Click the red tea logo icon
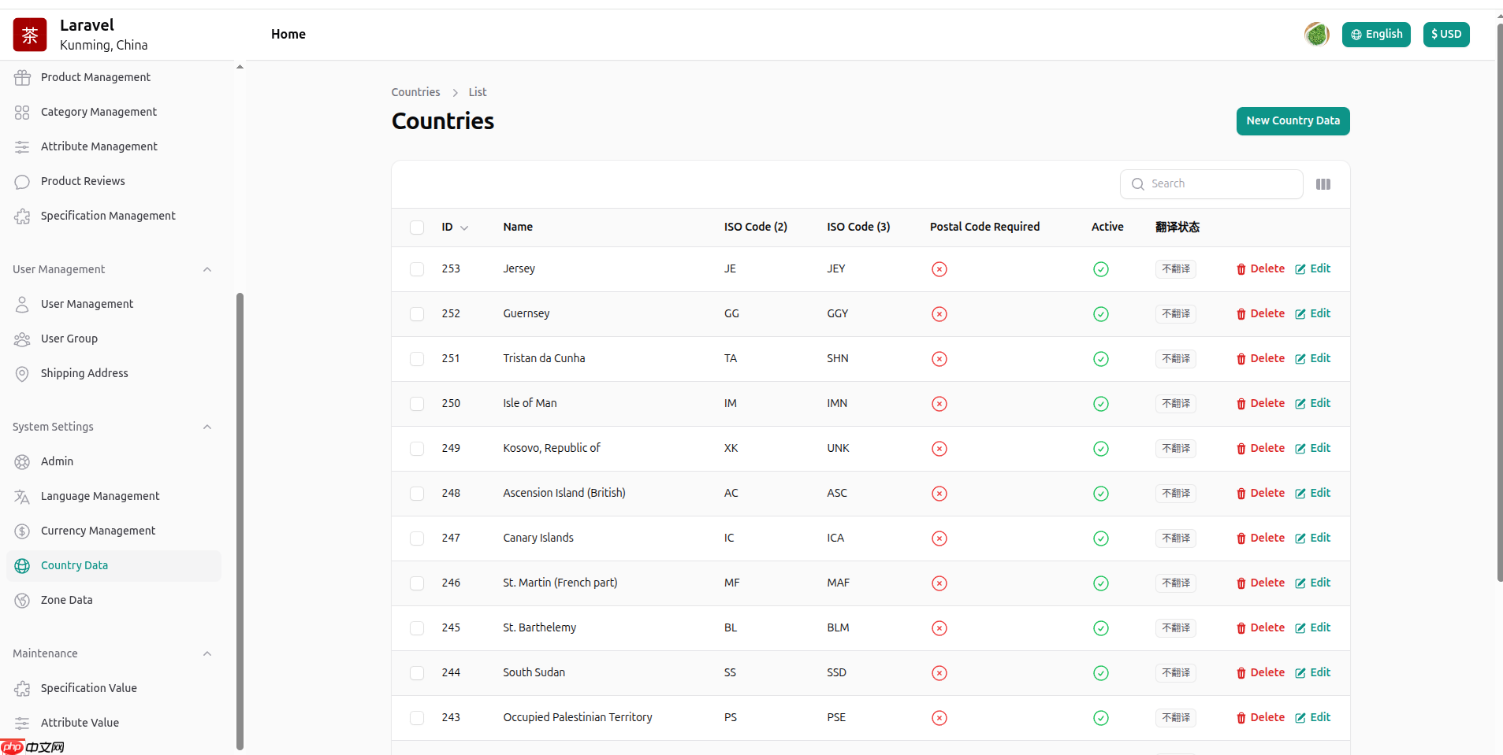The height and width of the screenshot is (755, 1503). [x=30, y=35]
